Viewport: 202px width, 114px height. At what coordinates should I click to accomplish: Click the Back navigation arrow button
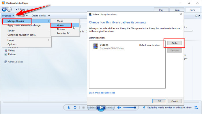pyautogui.click(x=4, y=9)
